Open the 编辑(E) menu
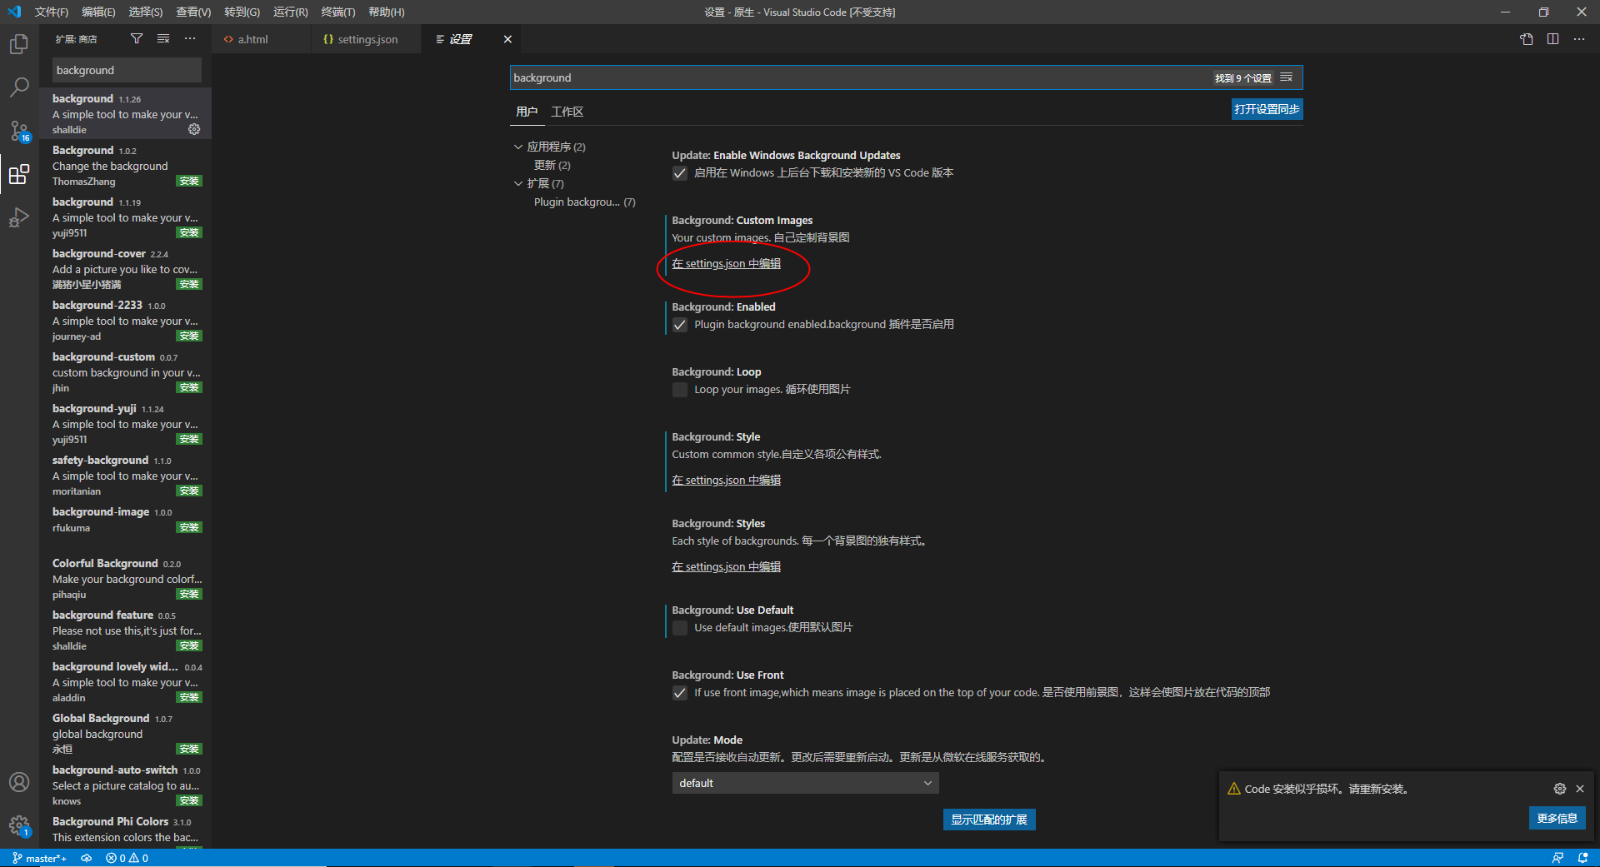Image resolution: width=1600 pixels, height=867 pixels. coord(98,12)
